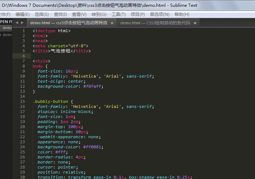Click the title text 气泡按钮
The width and height of the screenshot is (255, 179).
click(60, 51)
